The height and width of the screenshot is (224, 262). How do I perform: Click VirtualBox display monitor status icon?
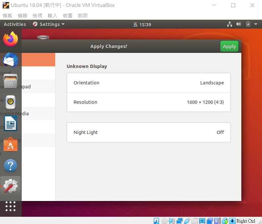(202, 221)
